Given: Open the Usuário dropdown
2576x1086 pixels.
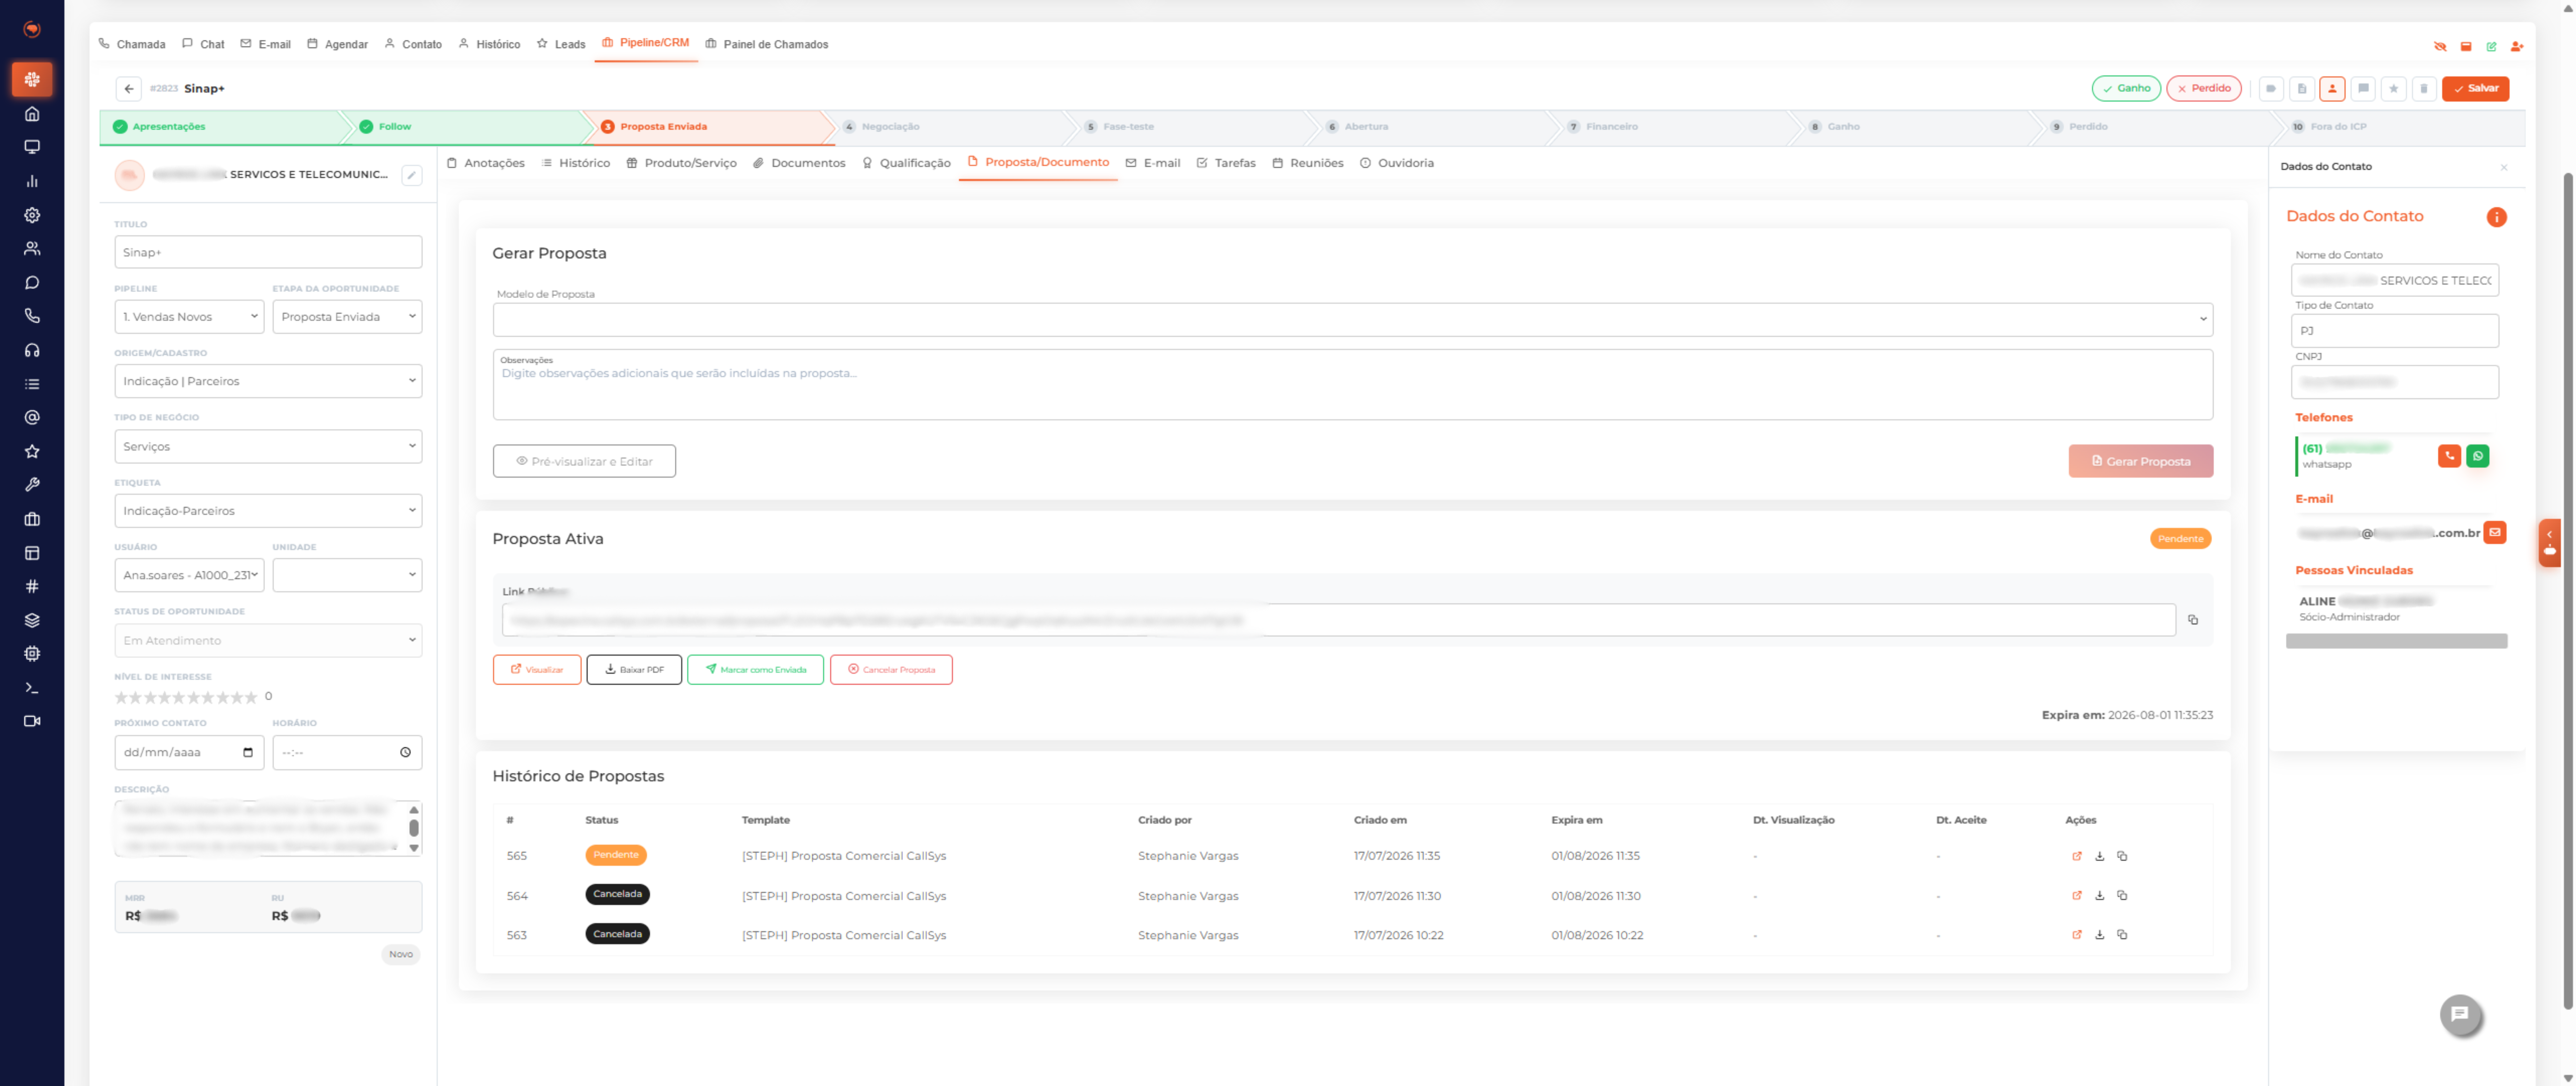Looking at the screenshot, I should coord(189,575).
